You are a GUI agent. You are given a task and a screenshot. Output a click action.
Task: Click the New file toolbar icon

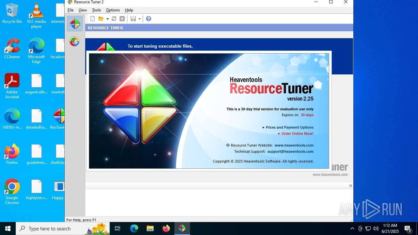pyautogui.click(x=93, y=19)
